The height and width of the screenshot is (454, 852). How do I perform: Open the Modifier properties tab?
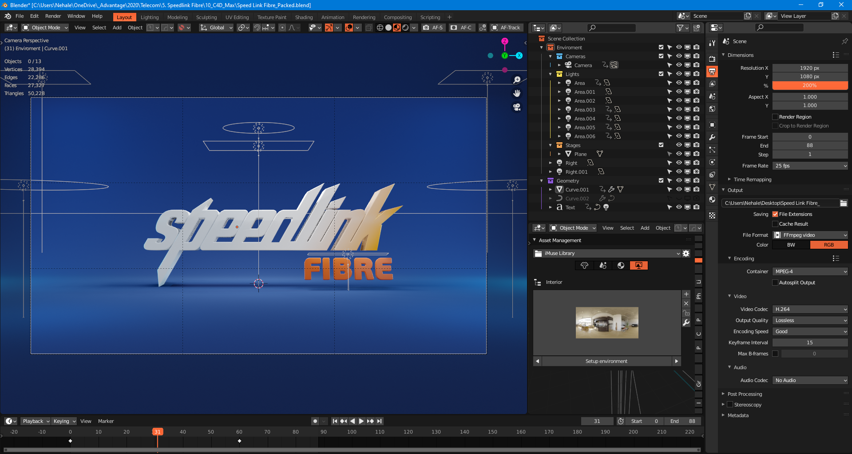click(712, 137)
